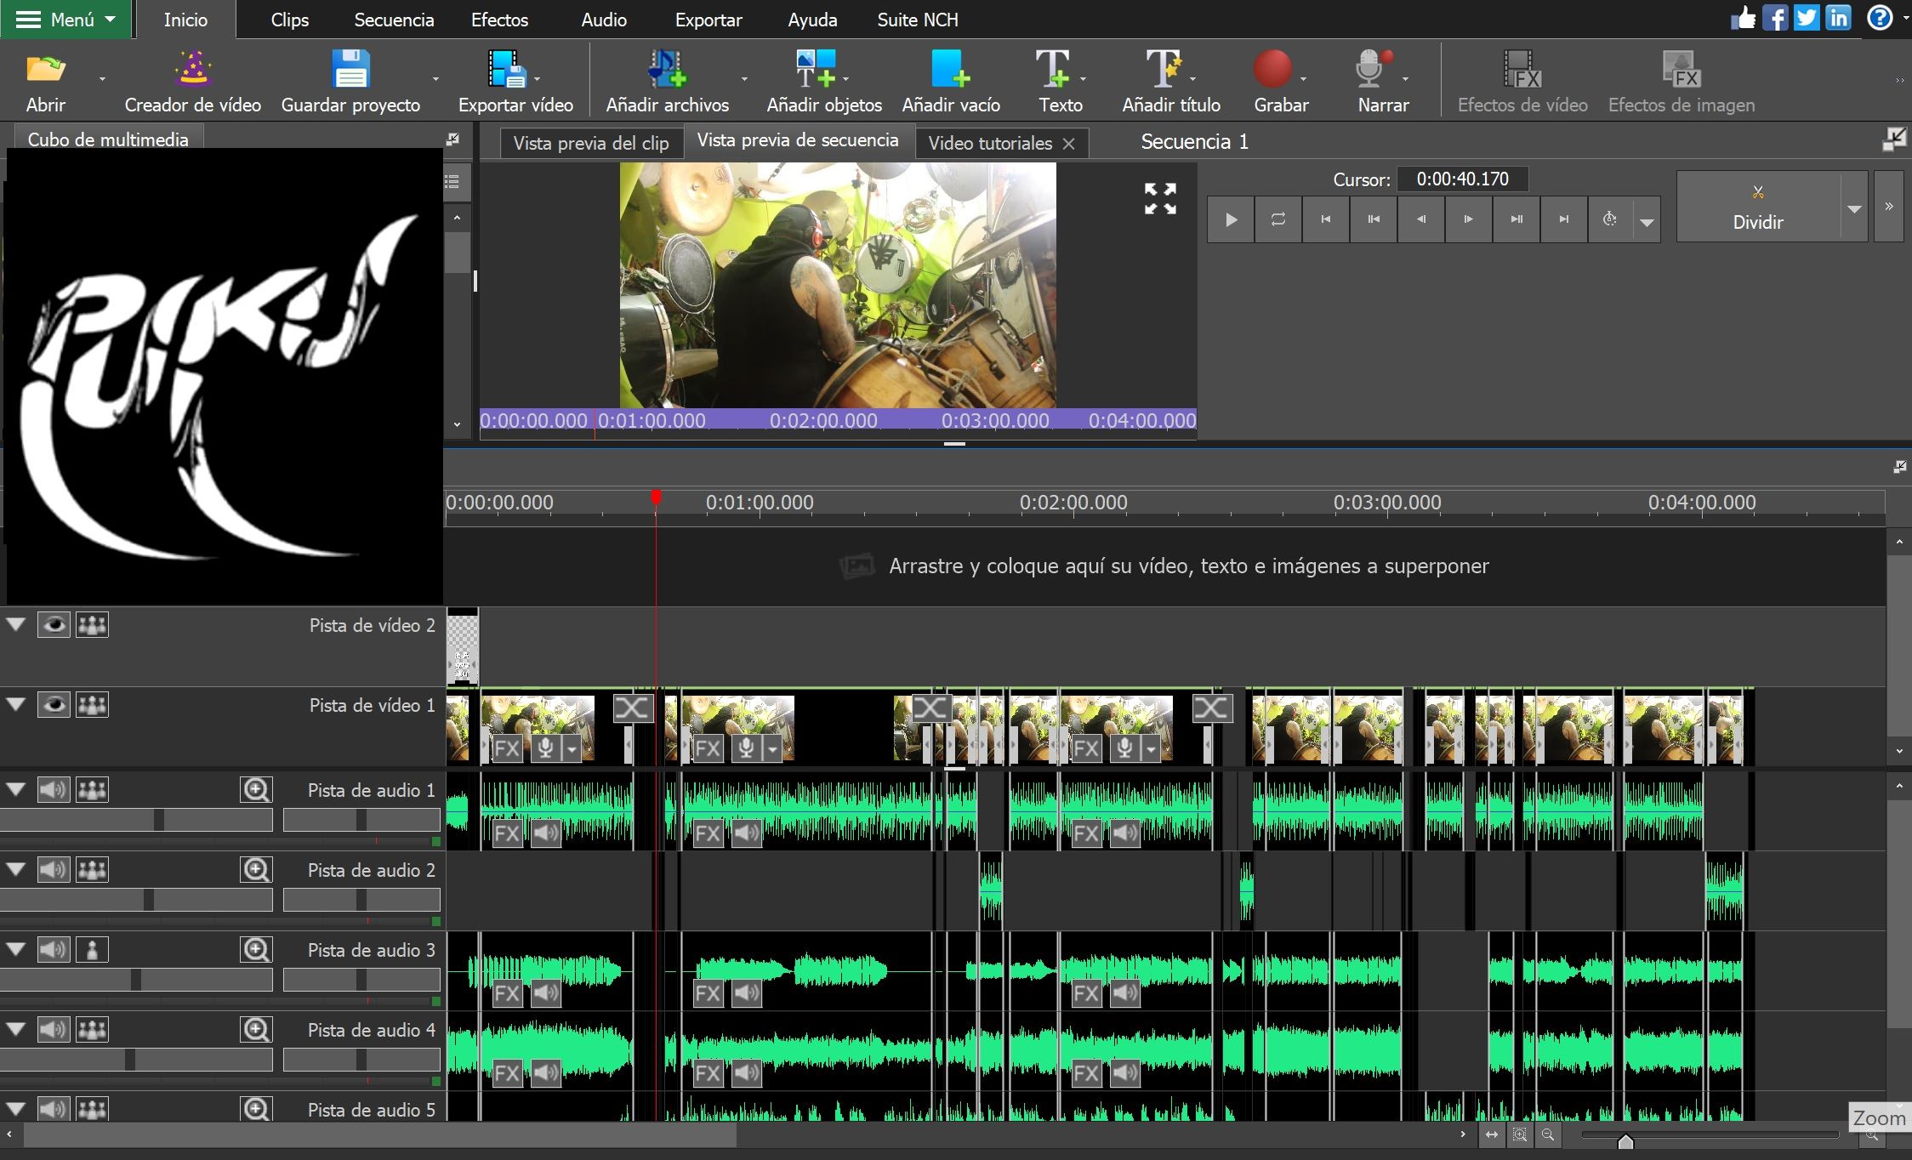Click zoom magnifier on Pista de audio 1

coord(256,790)
